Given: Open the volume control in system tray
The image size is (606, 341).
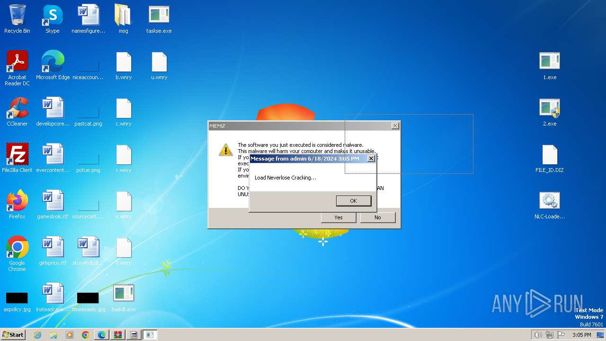Looking at the screenshot, I should [538, 335].
